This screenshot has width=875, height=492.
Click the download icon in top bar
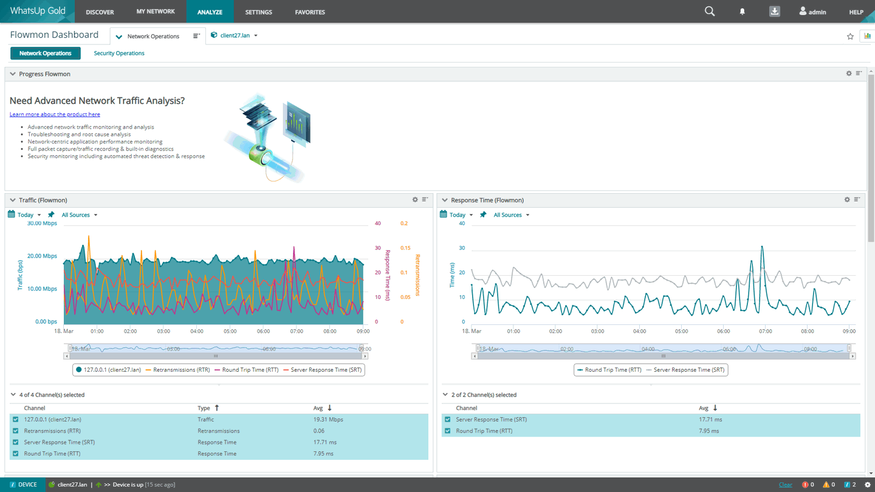774,12
